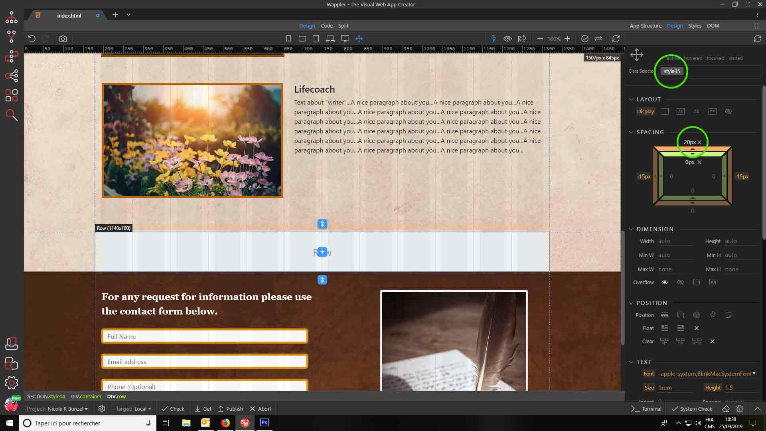The image size is (766, 431).
Task: Select the laptop viewport icon
Action: click(x=330, y=39)
